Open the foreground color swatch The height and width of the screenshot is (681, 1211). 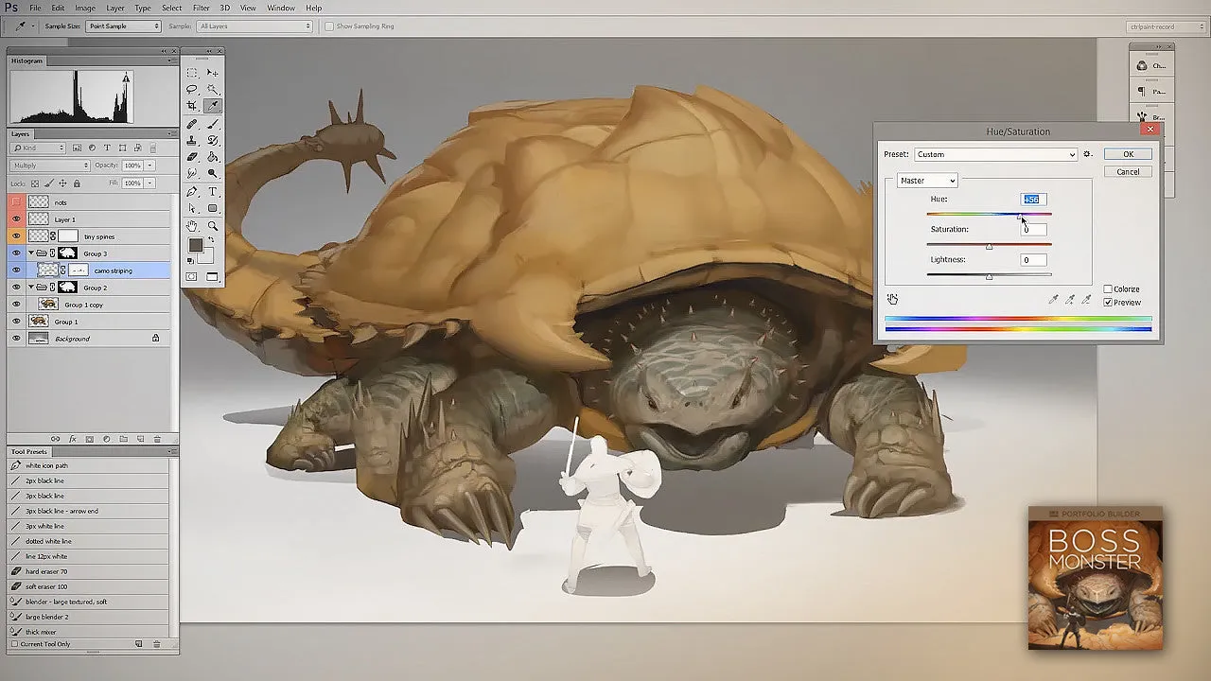point(196,246)
